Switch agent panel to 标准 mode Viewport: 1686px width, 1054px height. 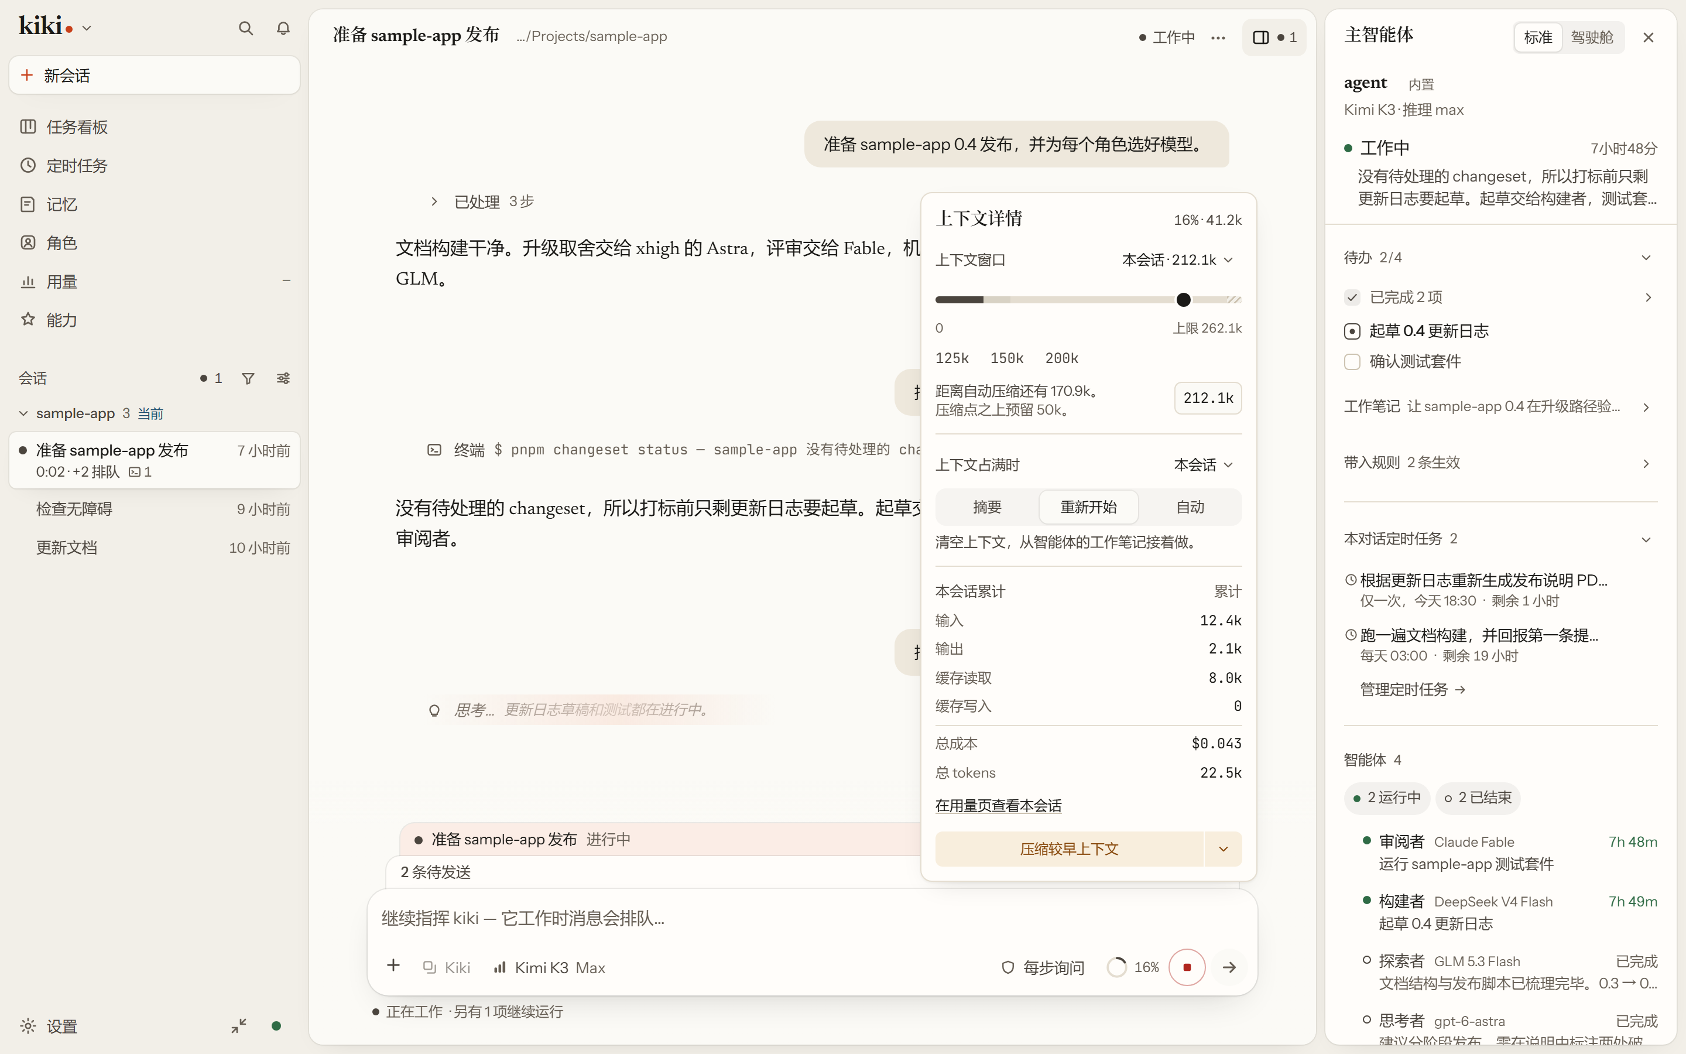pyautogui.click(x=1538, y=37)
